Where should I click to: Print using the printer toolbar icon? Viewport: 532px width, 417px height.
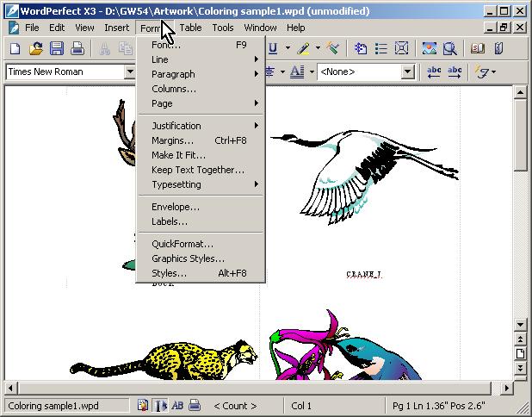(77, 48)
